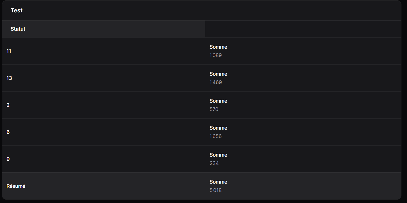Click the Test table title
407x203 pixels.
click(17, 10)
